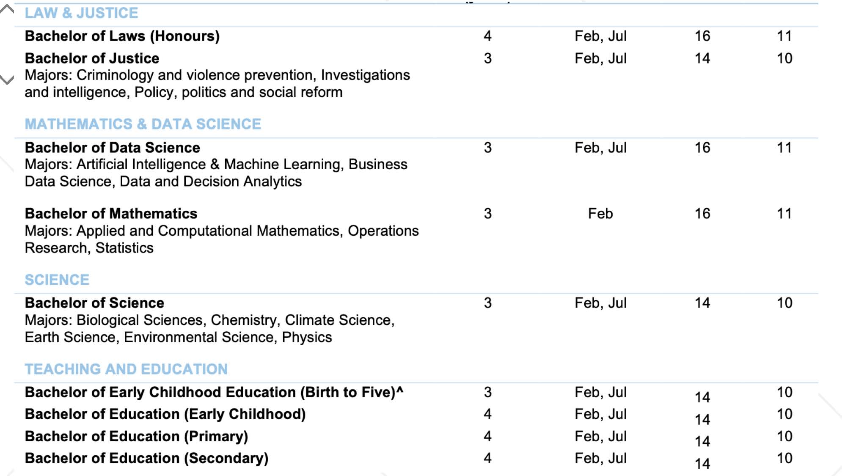Viewport: 842px width, 476px height.
Task: Click the Bachelor of Justice majors description text
Action: tap(217, 84)
